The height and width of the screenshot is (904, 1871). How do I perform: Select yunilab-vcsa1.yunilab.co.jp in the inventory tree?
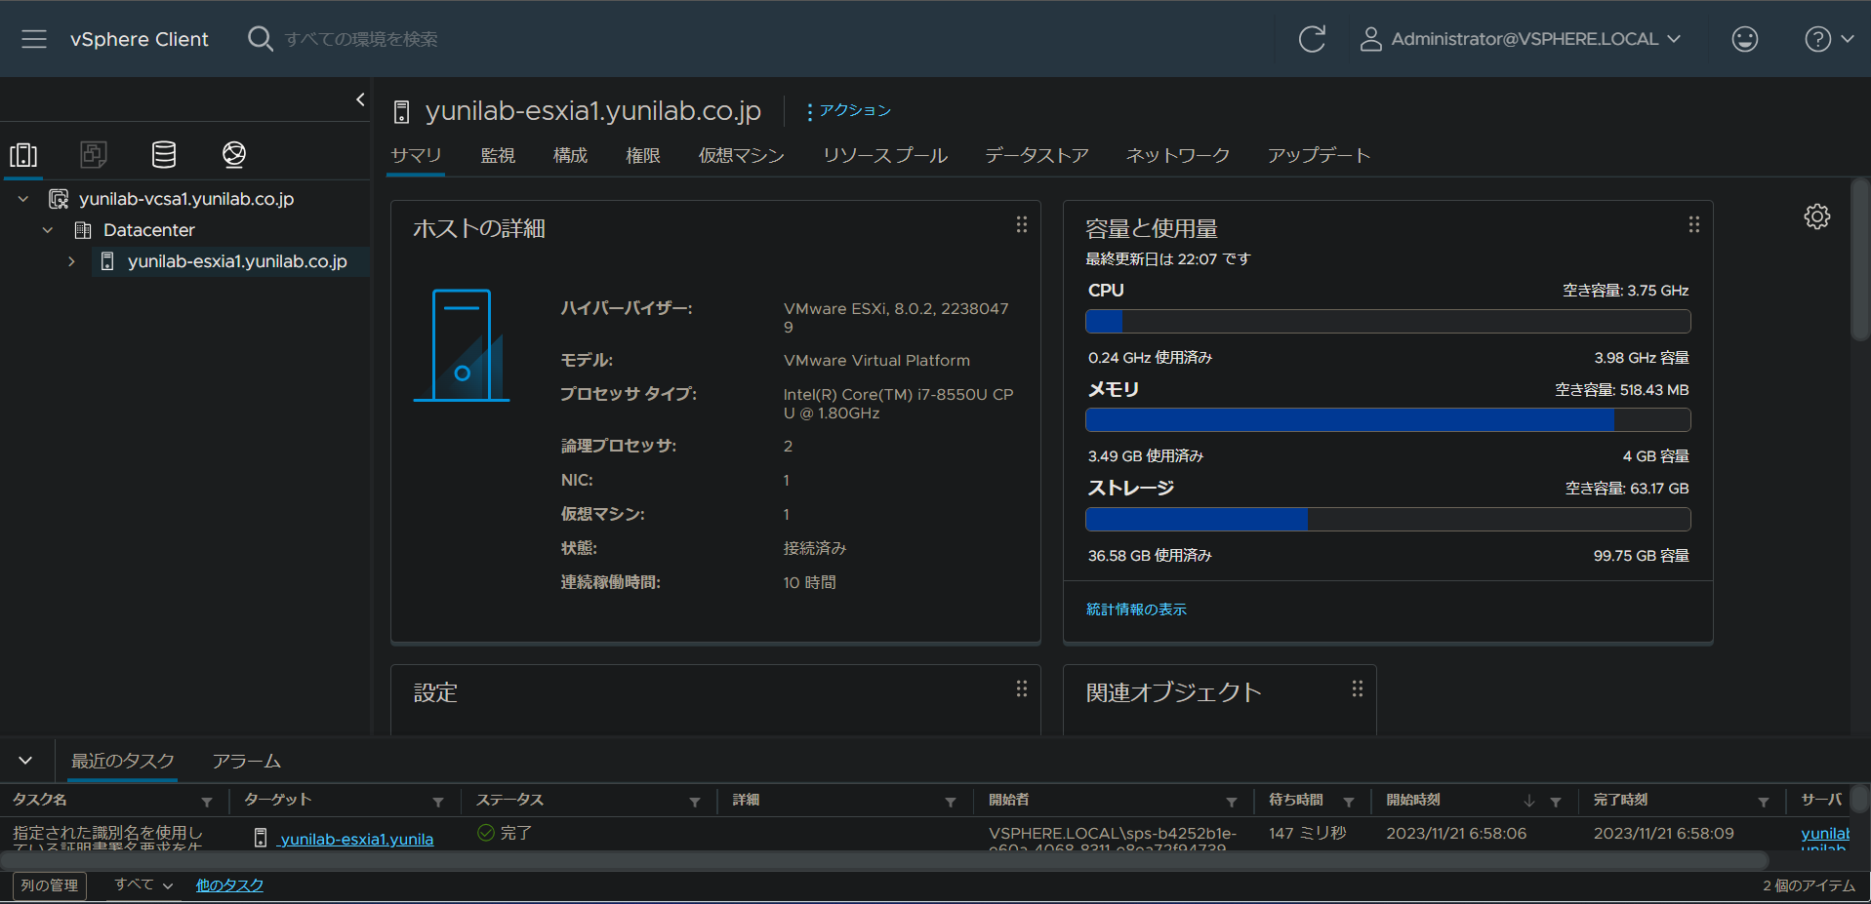[x=186, y=199]
